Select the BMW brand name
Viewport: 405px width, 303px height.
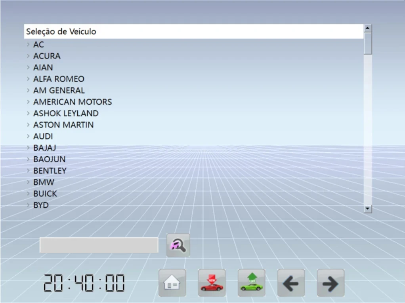tap(44, 182)
